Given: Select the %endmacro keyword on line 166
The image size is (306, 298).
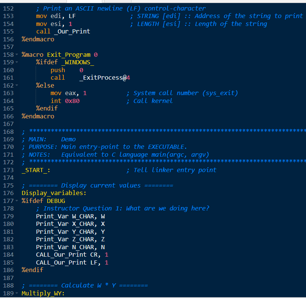Looking at the screenshot, I should tap(38, 116).
